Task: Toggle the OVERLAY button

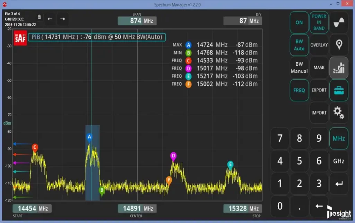Action: click(319, 45)
